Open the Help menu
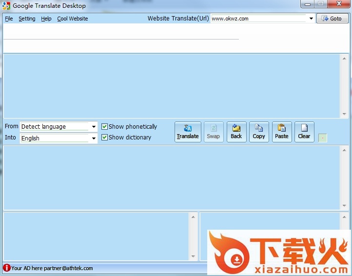Image resolution: width=352 pixels, height=276 pixels. click(46, 19)
